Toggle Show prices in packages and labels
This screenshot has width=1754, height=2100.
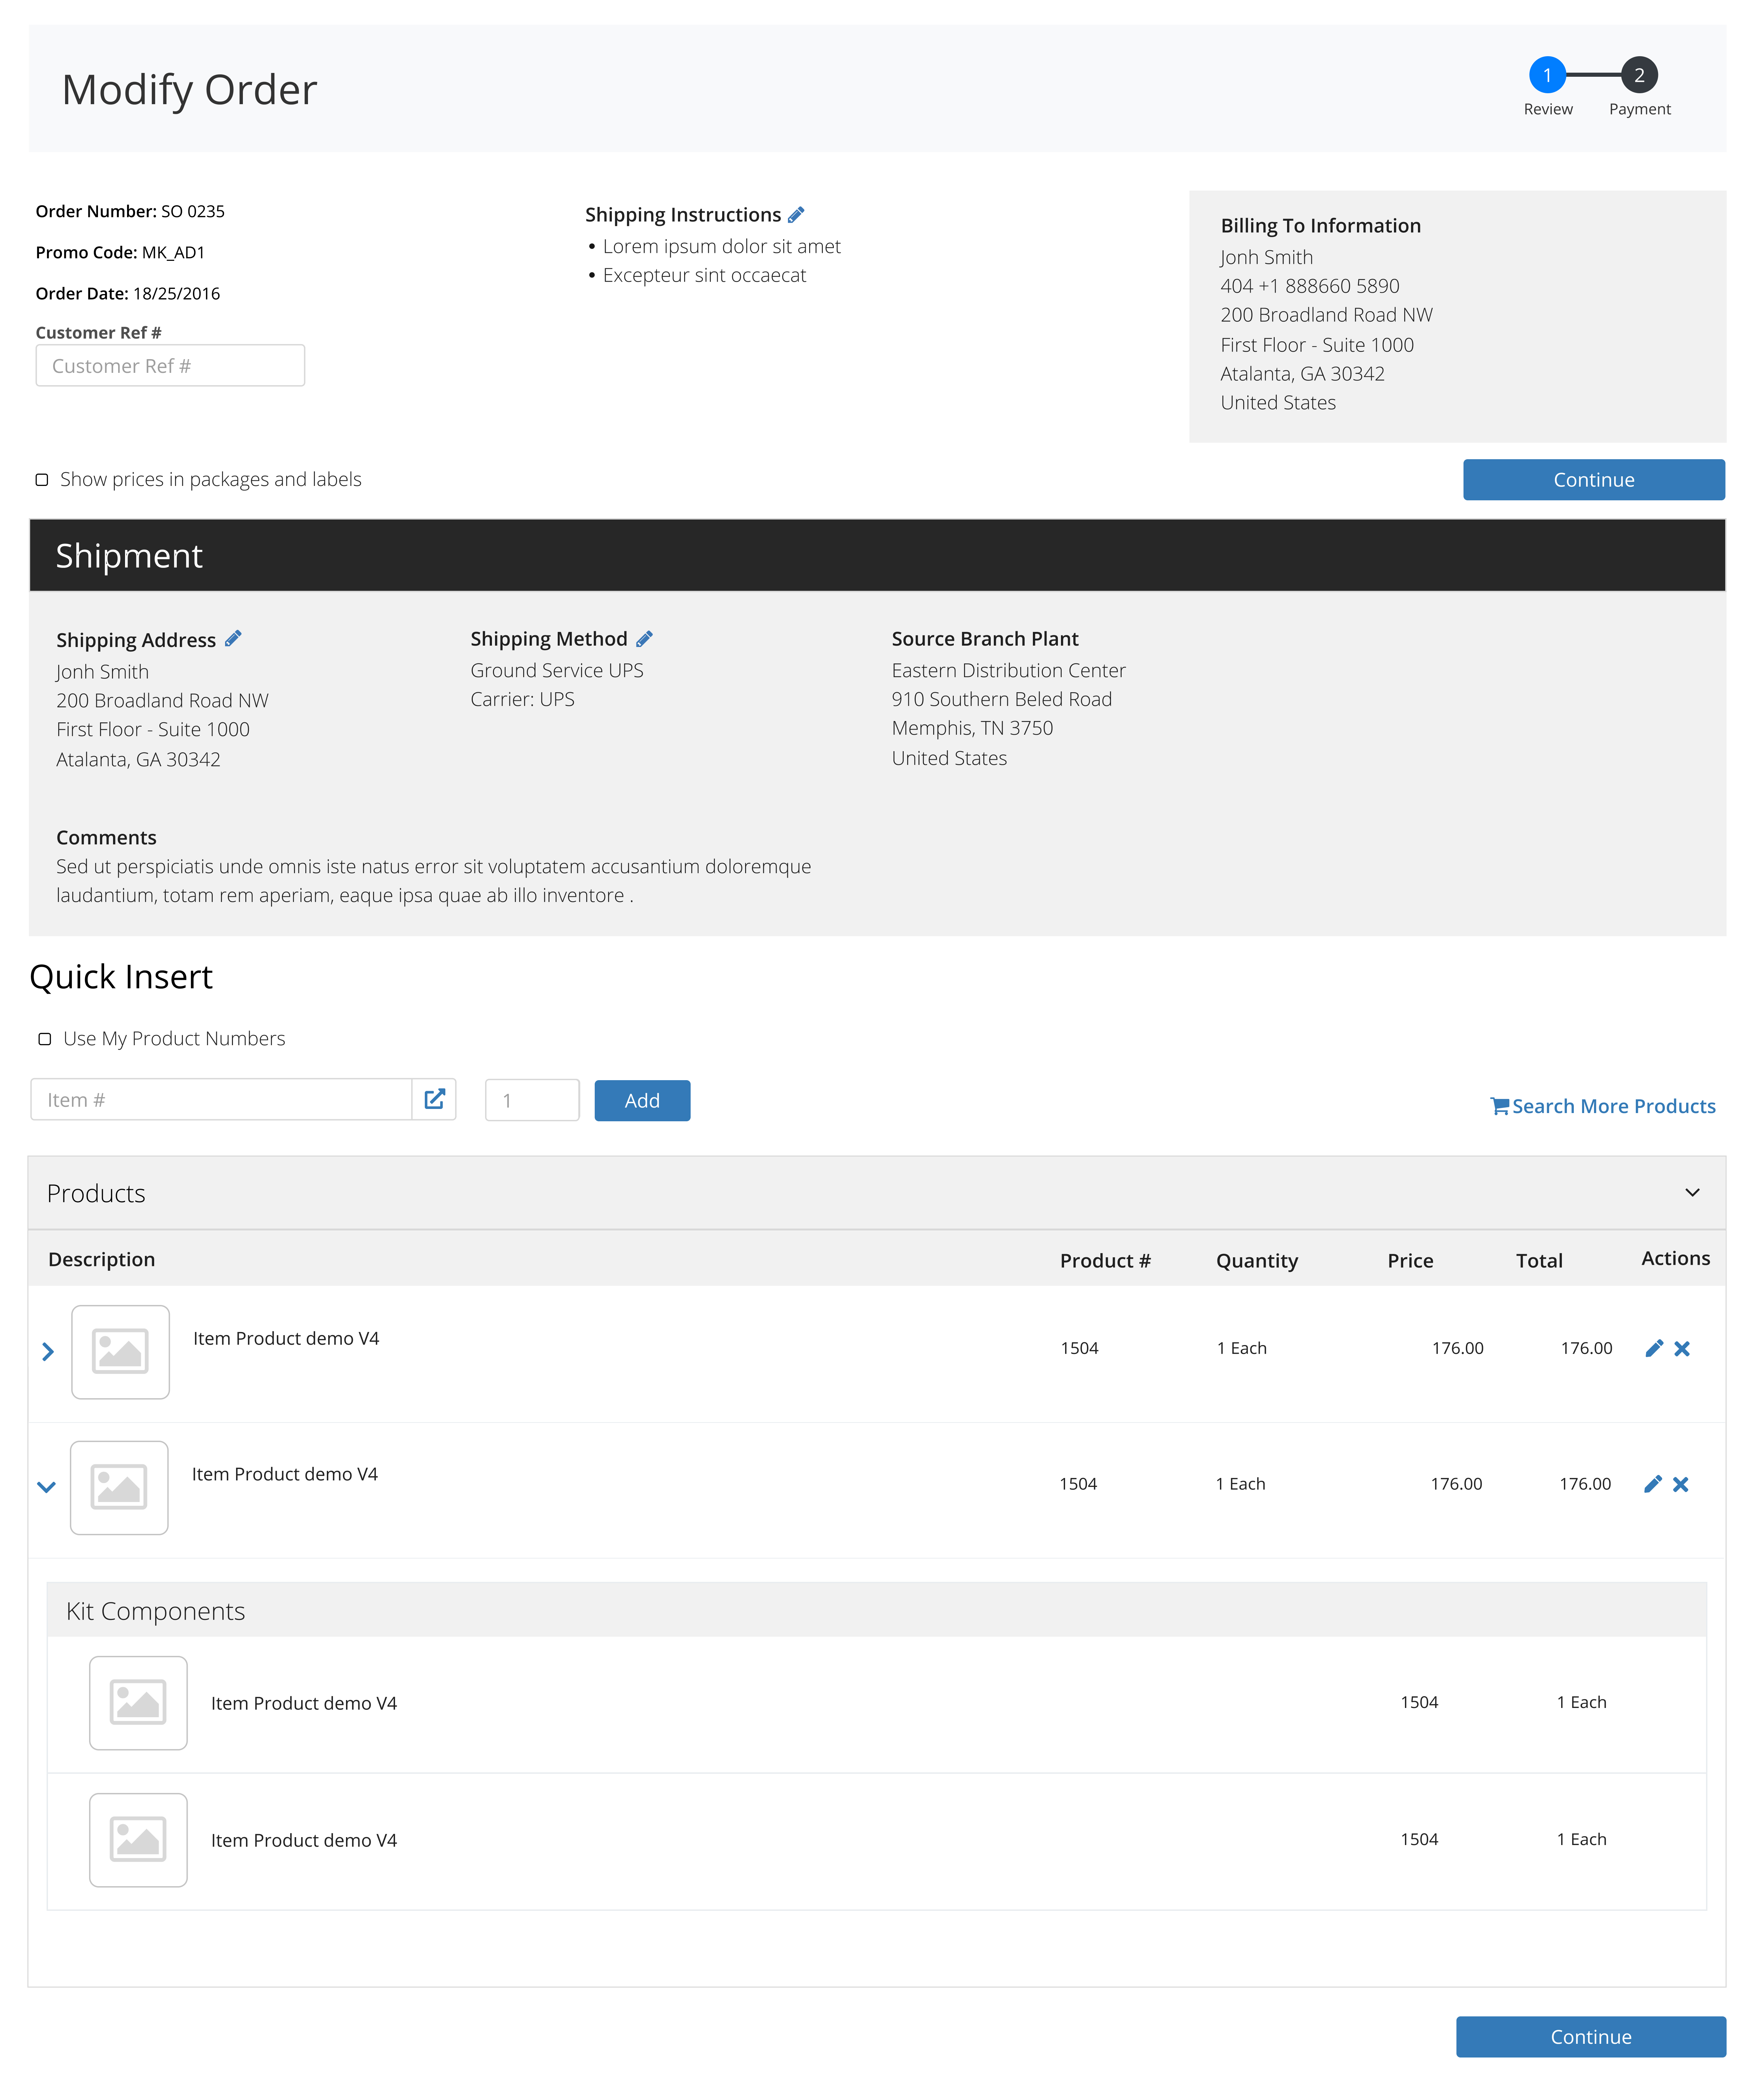(x=42, y=480)
